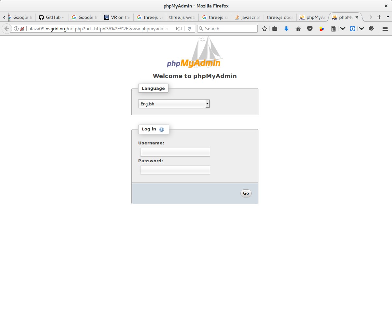Image resolution: width=392 pixels, height=312 pixels.
Task: Switch to the three.js web tab
Action: click(182, 17)
